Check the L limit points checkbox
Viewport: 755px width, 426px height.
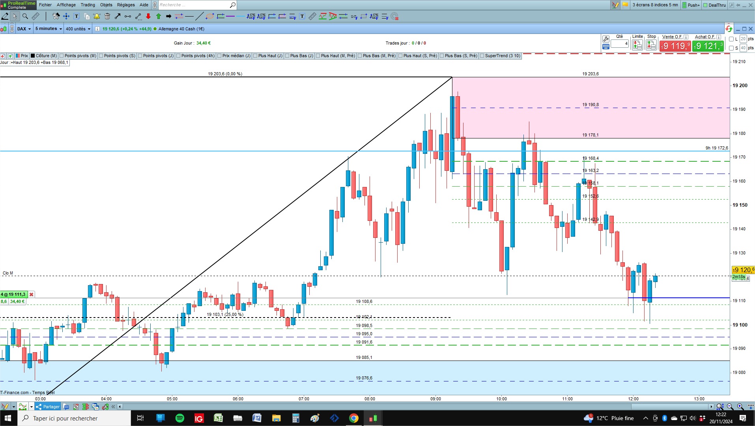731,39
